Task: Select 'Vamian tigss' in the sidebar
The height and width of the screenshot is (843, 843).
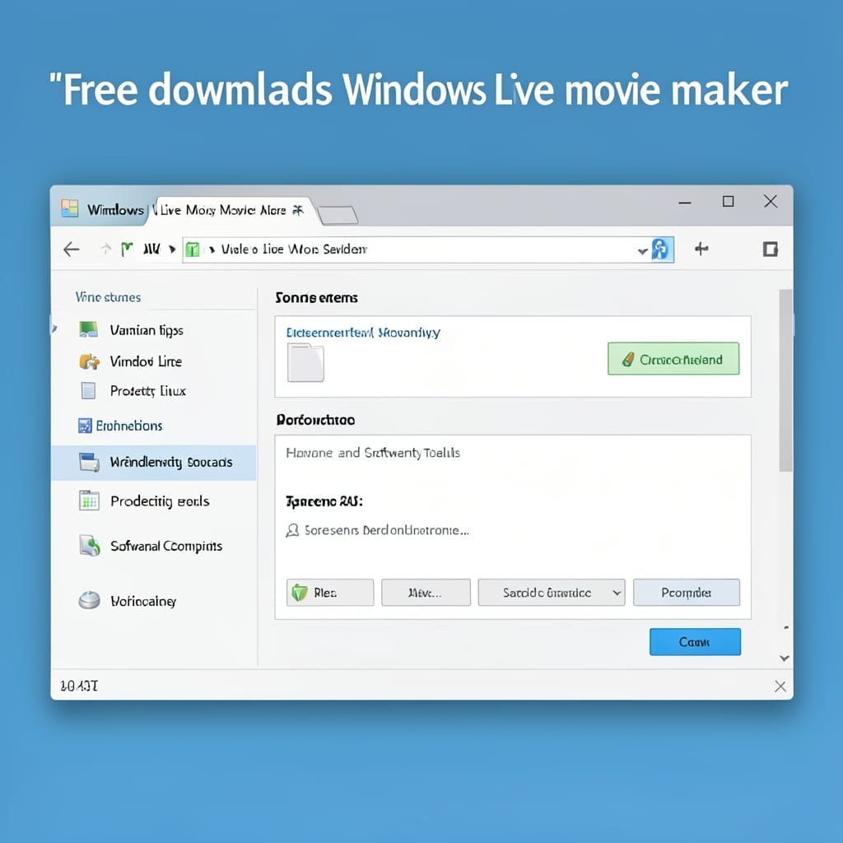Action: (x=147, y=329)
